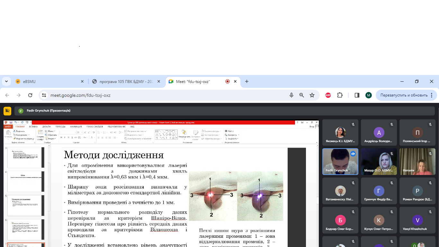
Task: Open Chrome three-dot menu
Action: point(432,95)
